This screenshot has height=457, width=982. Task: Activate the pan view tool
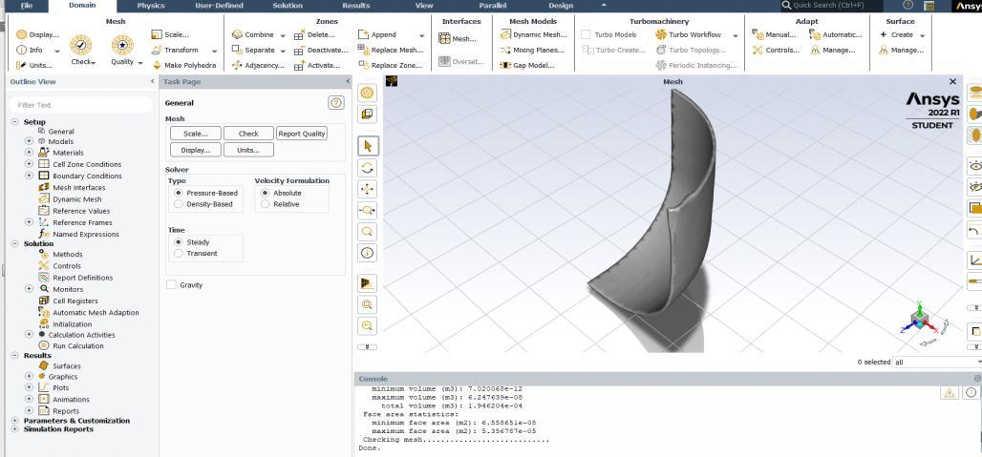[368, 189]
